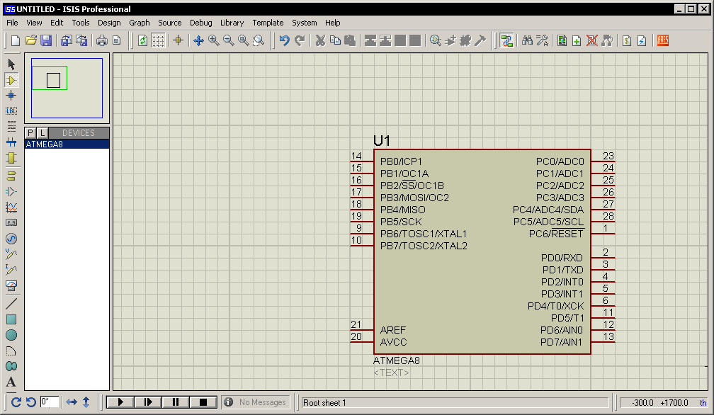Click the overview window thumbnail
714x415 pixels.
67,88
